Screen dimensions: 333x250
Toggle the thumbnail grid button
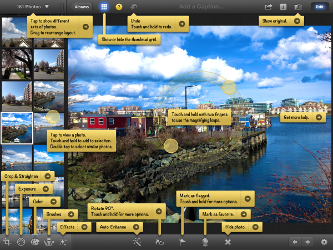coord(104,7)
